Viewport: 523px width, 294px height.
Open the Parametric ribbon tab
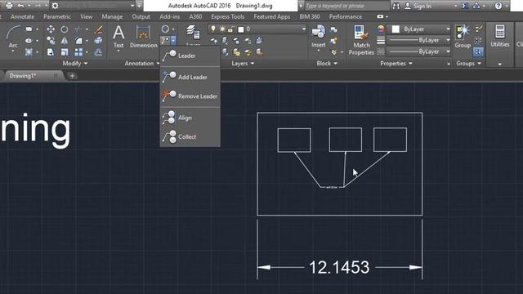pyautogui.click(x=57, y=16)
